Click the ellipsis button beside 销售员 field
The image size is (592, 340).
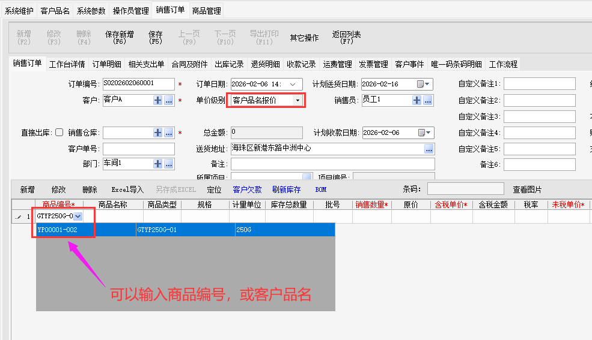click(x=428, y=100)
